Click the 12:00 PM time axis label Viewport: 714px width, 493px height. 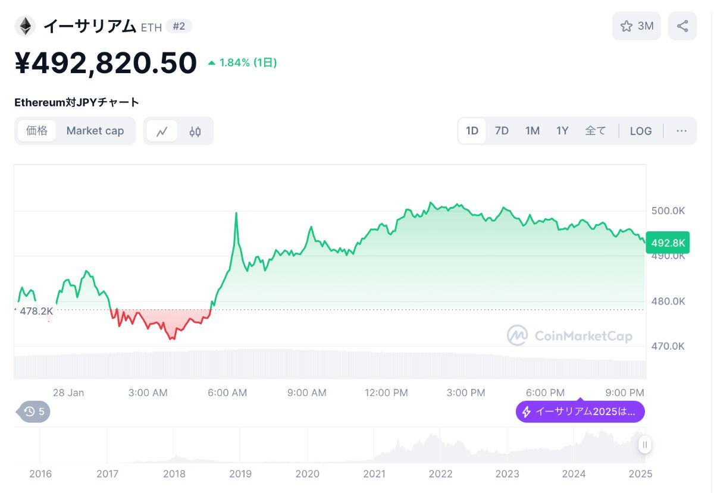(x=386, y=392)
